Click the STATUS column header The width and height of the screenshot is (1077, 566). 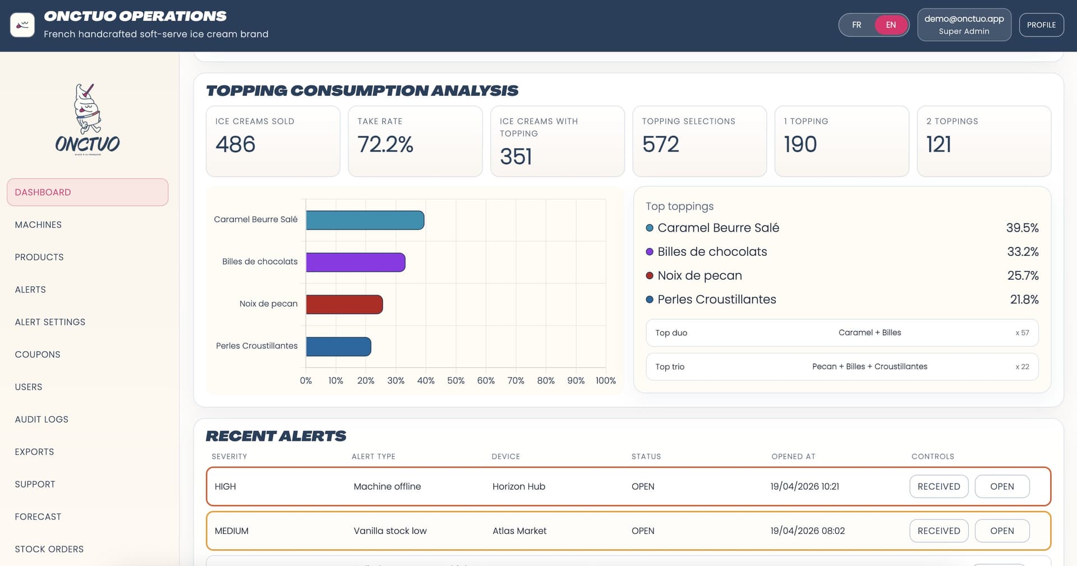click(x=646, y=457)
